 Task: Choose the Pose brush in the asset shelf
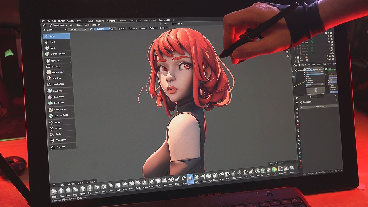tap(222, 176)
